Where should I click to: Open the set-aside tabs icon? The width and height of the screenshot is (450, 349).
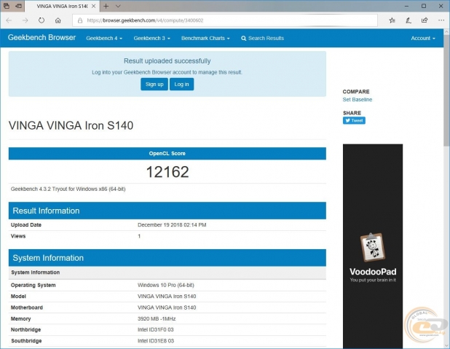coord(7,6)
